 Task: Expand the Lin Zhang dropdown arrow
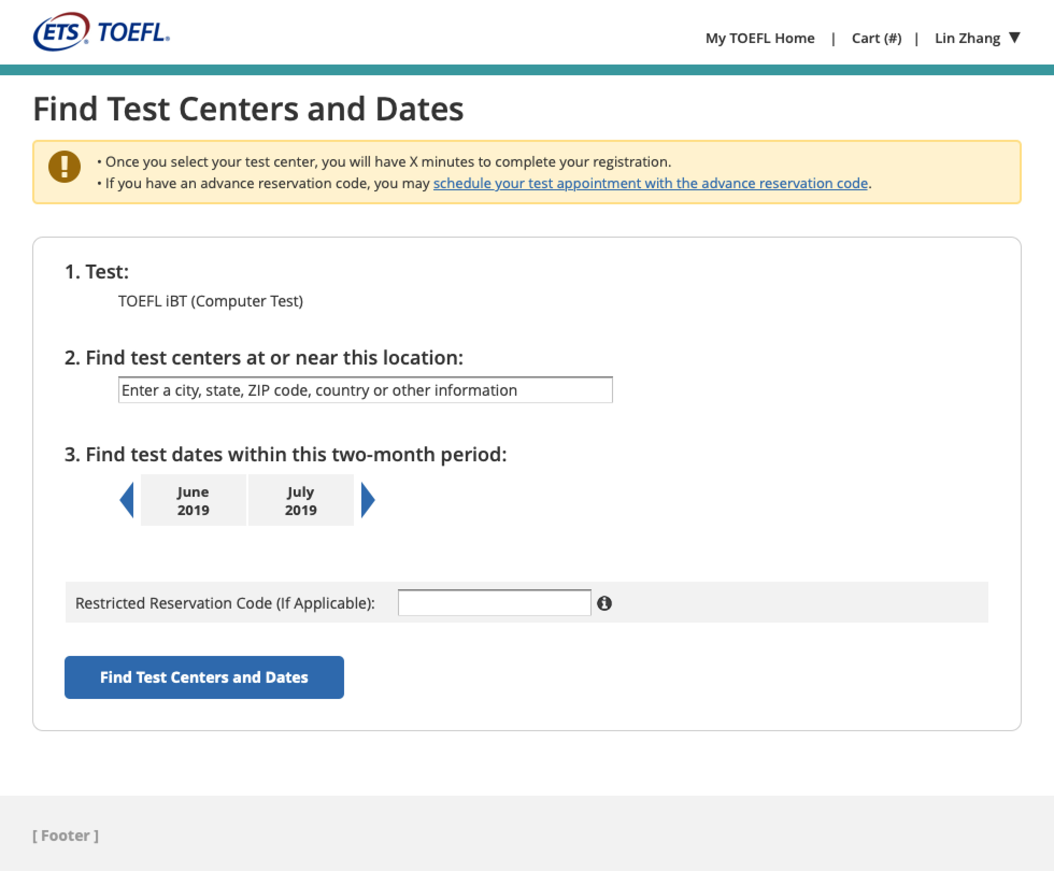1014,38
